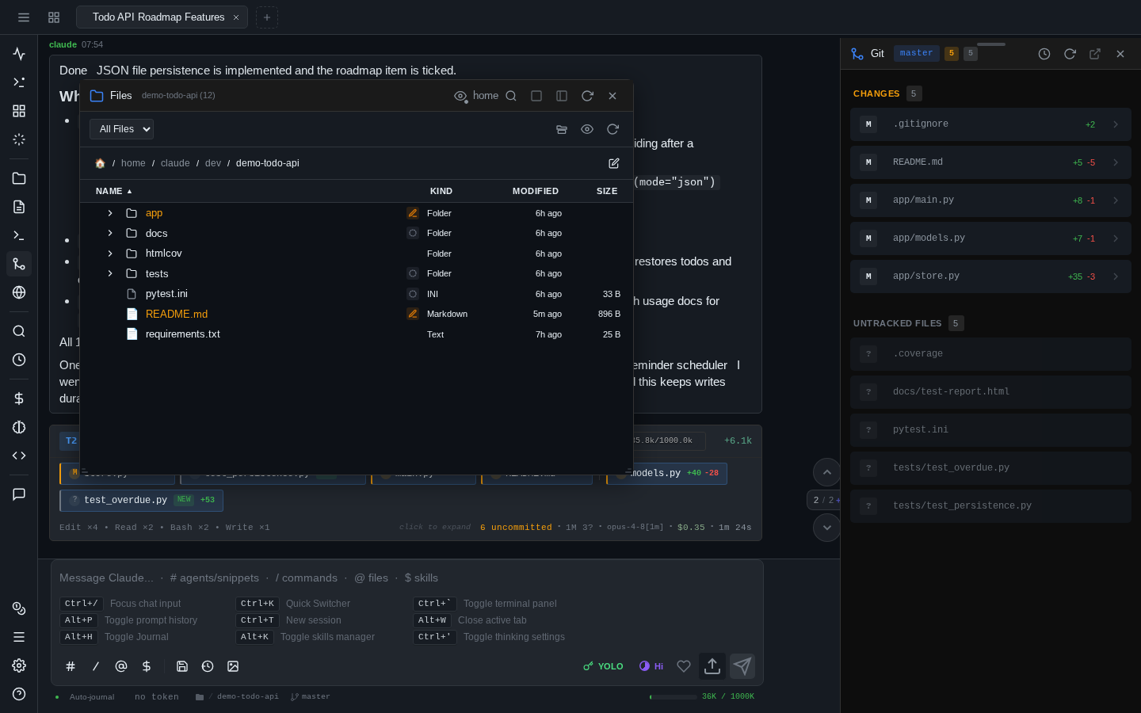Toggle YOLO mode
The height and width of the screenshot is (713, 1141).
[x=603, y=666]
